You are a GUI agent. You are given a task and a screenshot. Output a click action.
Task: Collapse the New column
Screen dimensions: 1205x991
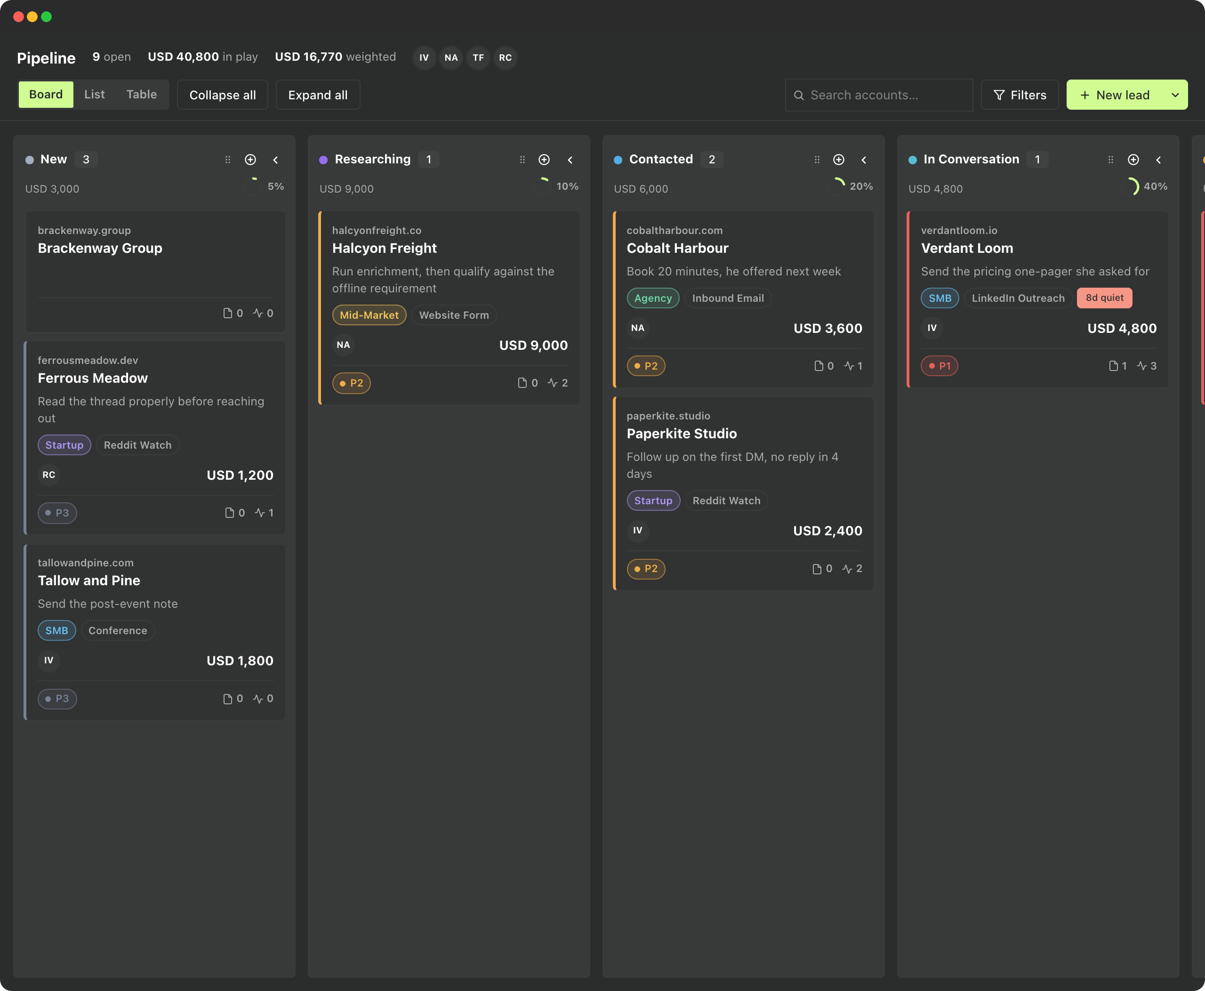click(x=276, y=160)
